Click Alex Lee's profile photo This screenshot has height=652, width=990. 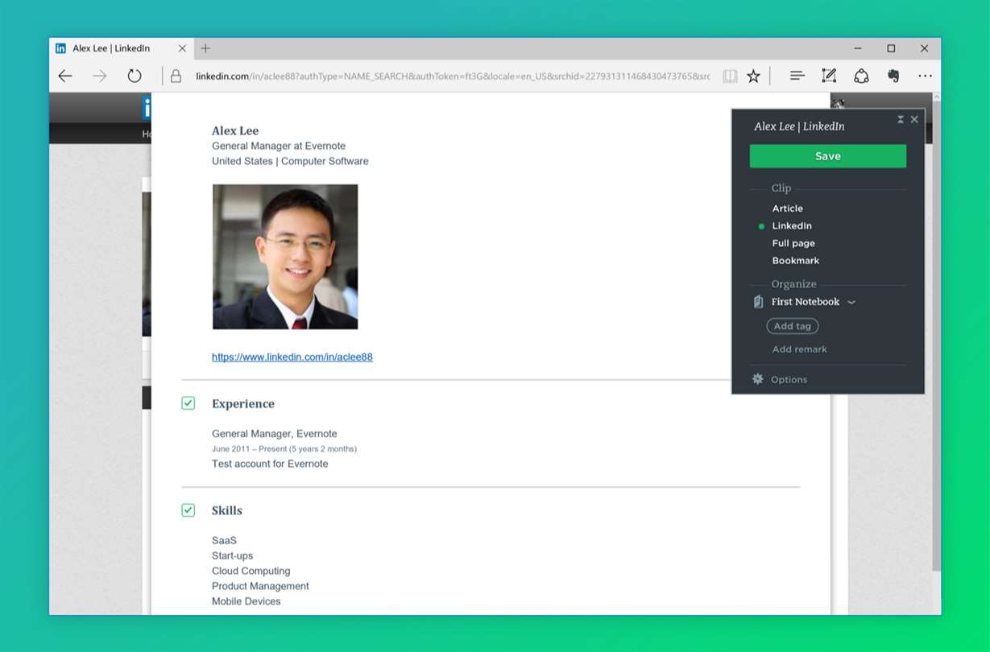285,257
